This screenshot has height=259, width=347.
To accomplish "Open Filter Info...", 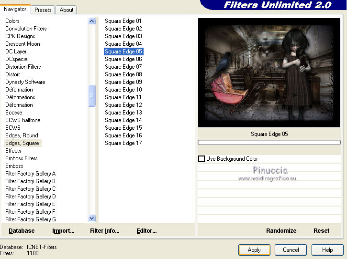I will click(x=105, y=231).
